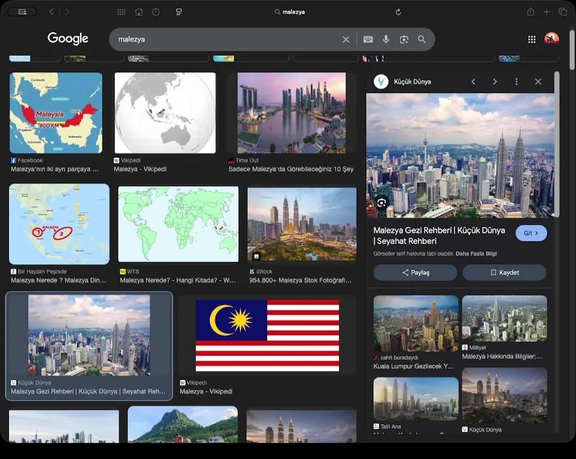Open the on-screen keyboard icon
The width and height of the screenshot is (576, 459).
[368, 40]
